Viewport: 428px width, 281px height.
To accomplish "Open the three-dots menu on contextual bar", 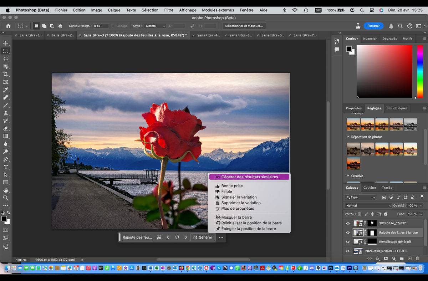I will pyautogui.click(x=221, y=237).
